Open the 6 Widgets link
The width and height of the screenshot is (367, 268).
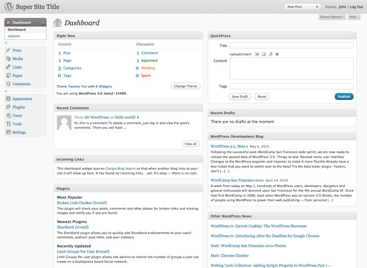[x=104, y=86]
